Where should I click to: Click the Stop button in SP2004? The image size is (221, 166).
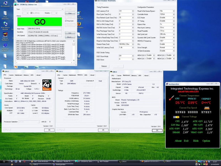click(x=70, y=13)
